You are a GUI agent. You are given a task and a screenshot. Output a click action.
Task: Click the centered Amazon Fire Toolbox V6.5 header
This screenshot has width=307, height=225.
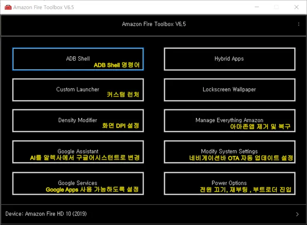pyautogui.click(x=153, y=24)
